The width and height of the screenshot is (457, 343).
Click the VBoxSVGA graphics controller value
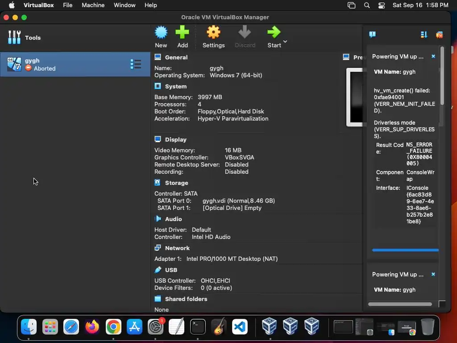pos(240,158)
